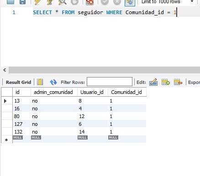Select the Usuario_id cell with value 12
Viewport: 200px width, 176px height.
93,116
